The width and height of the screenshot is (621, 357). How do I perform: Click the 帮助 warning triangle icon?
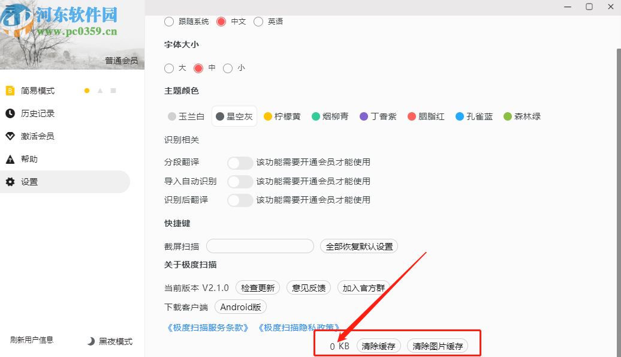pos(10,159)
